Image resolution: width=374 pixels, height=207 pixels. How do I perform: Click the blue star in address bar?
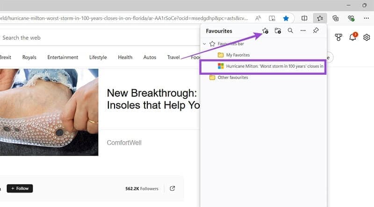pos(286,18)
